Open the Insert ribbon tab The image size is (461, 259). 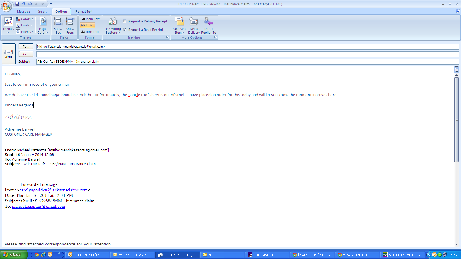pyautogui.click(x=42, y=12)
